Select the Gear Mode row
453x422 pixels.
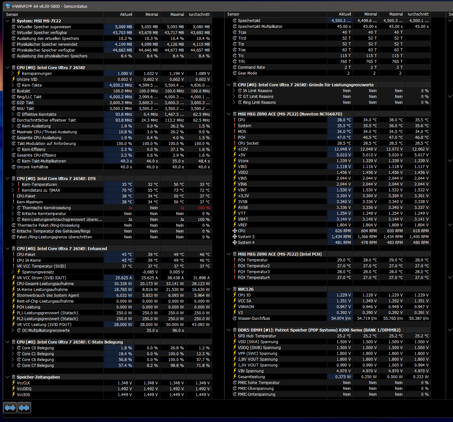tap(328, 73)
